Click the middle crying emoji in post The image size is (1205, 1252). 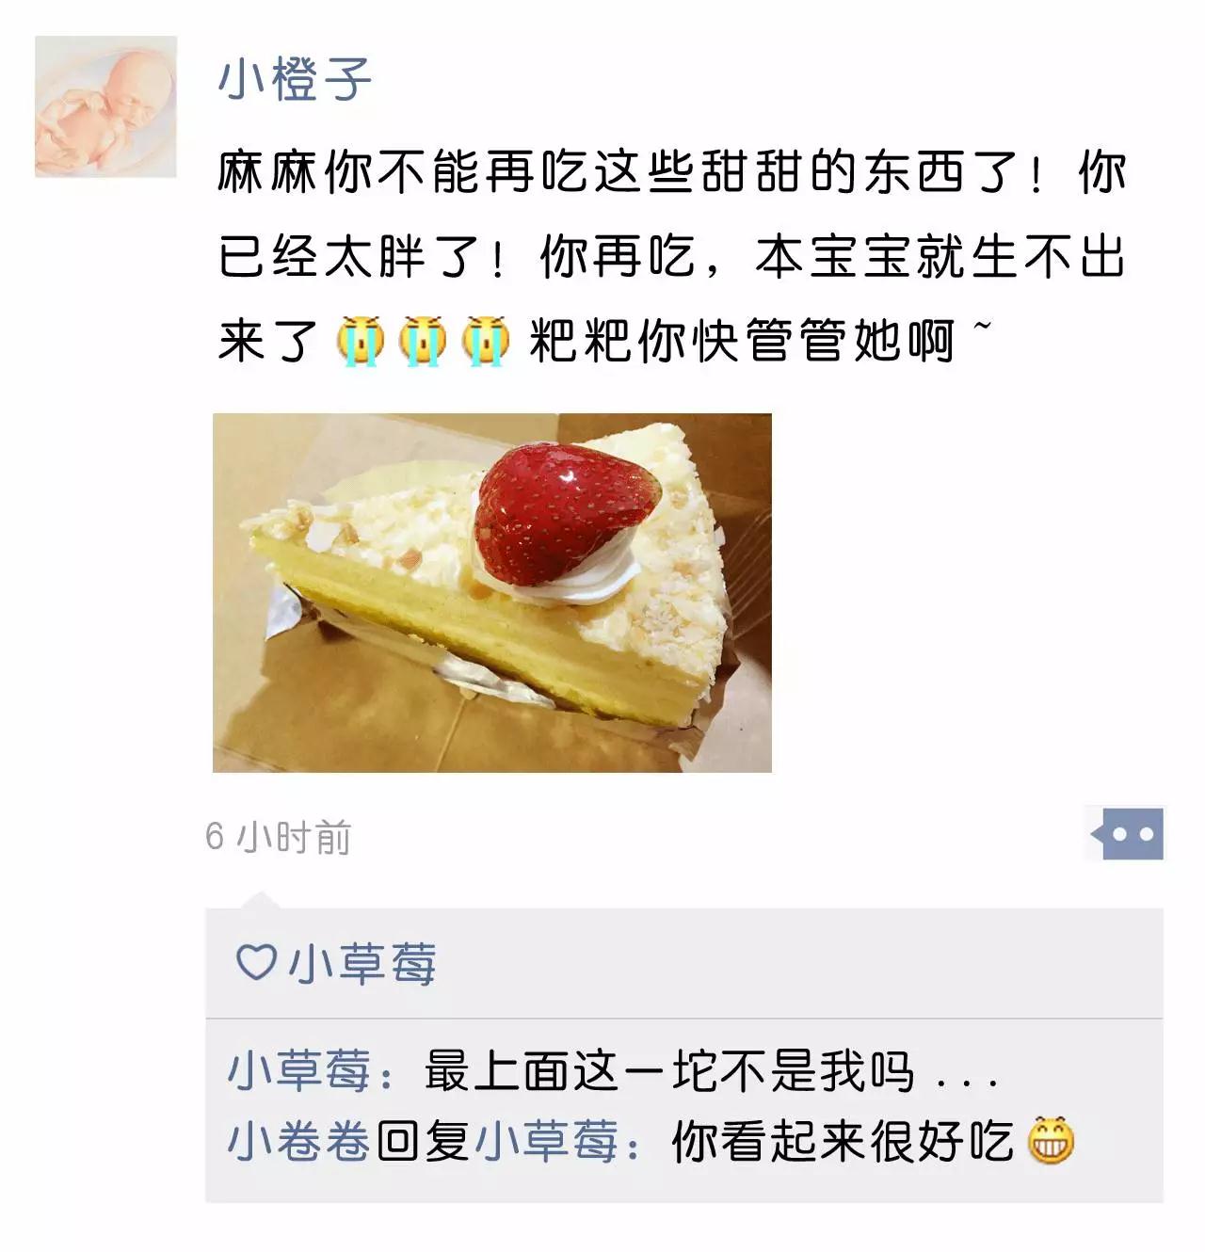coord(423,340)
